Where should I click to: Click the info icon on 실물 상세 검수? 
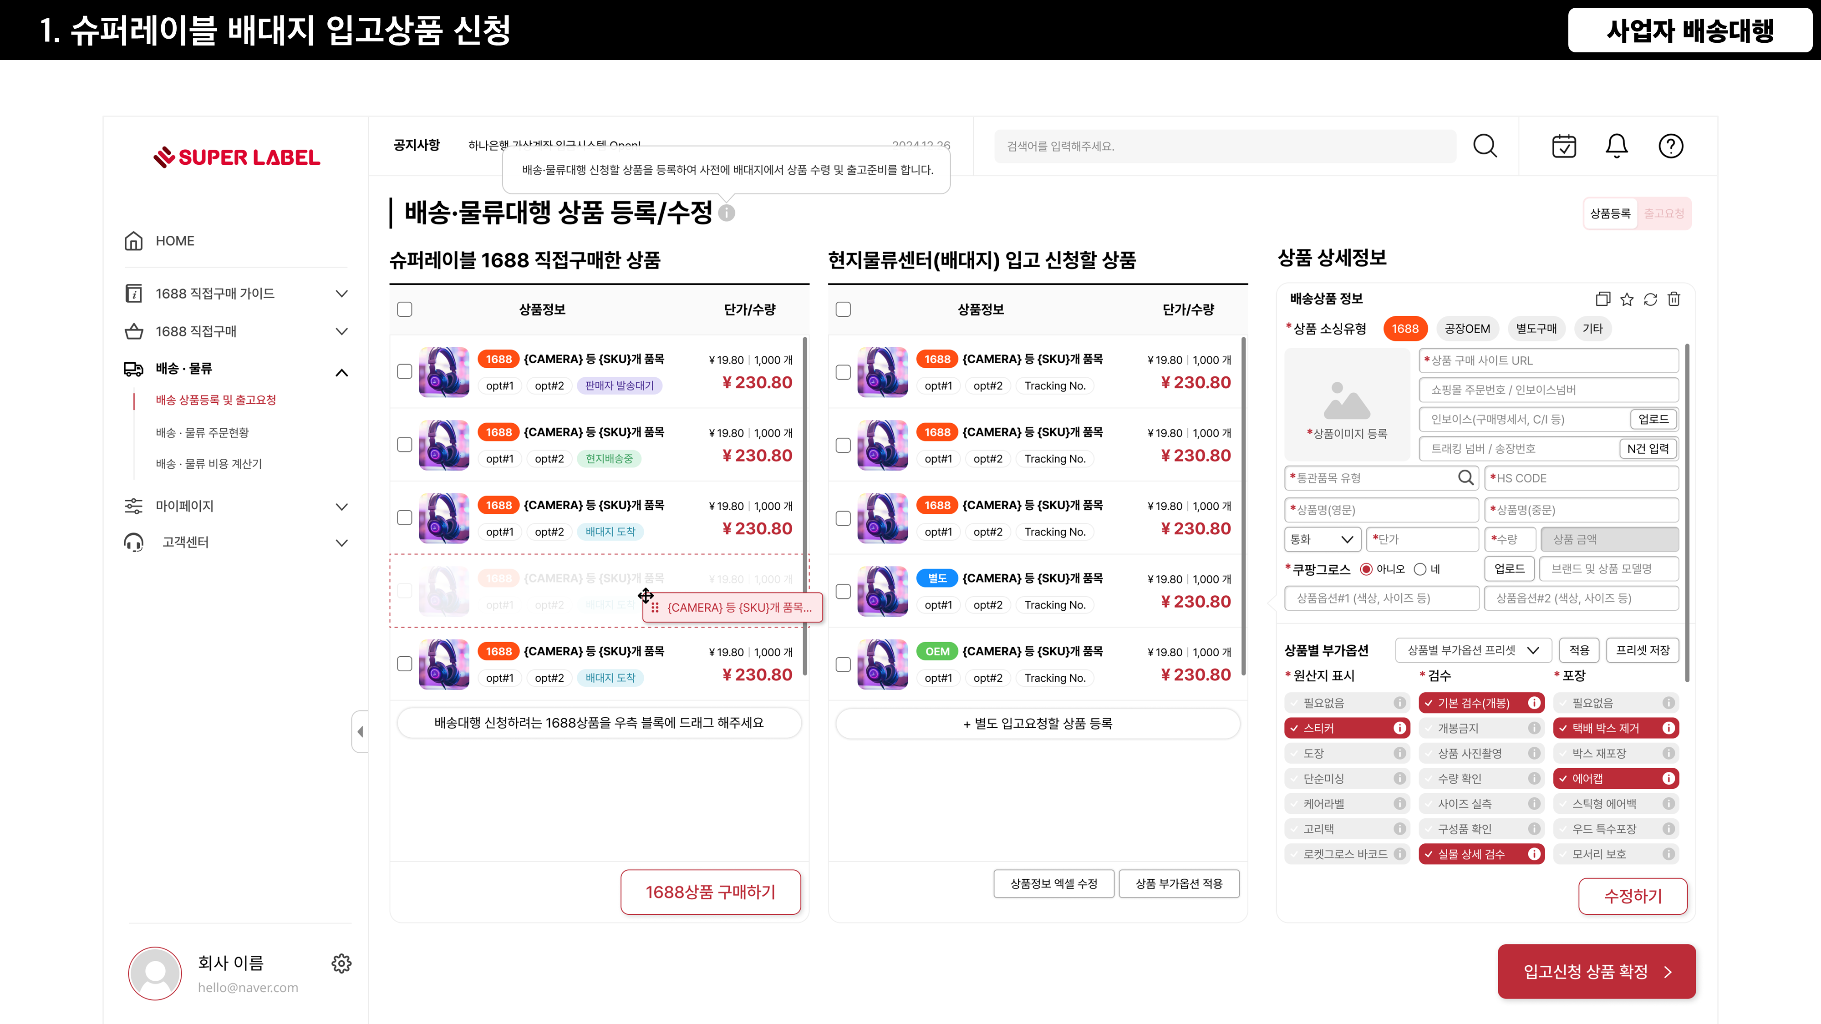[1534, 854]
